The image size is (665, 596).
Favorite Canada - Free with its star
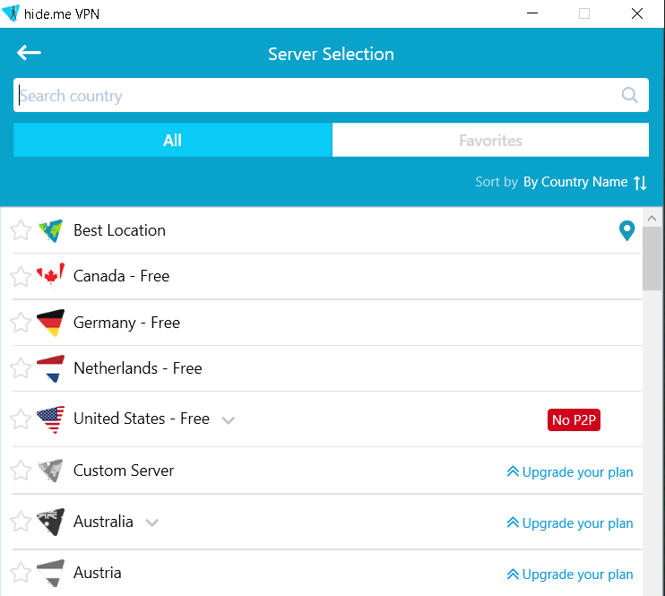(x=21, y=276)
